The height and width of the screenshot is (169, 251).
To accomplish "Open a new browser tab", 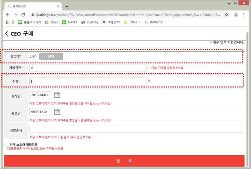I will click(67, 6).
